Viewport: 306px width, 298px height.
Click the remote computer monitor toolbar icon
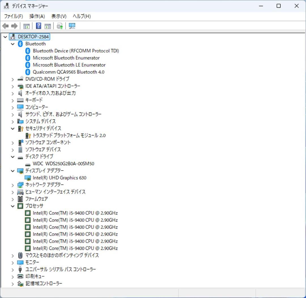tap(72, 26)
